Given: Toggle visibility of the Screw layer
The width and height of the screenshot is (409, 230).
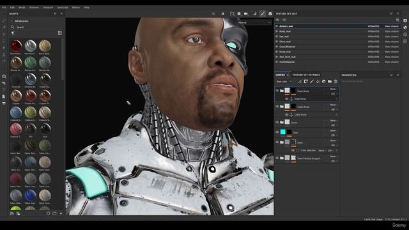Looking at the screenshot, I should pyautogui.click(x=277, y=122).
